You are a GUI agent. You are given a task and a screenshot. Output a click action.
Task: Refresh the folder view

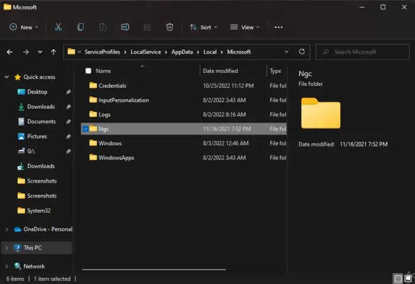point(302,52)
